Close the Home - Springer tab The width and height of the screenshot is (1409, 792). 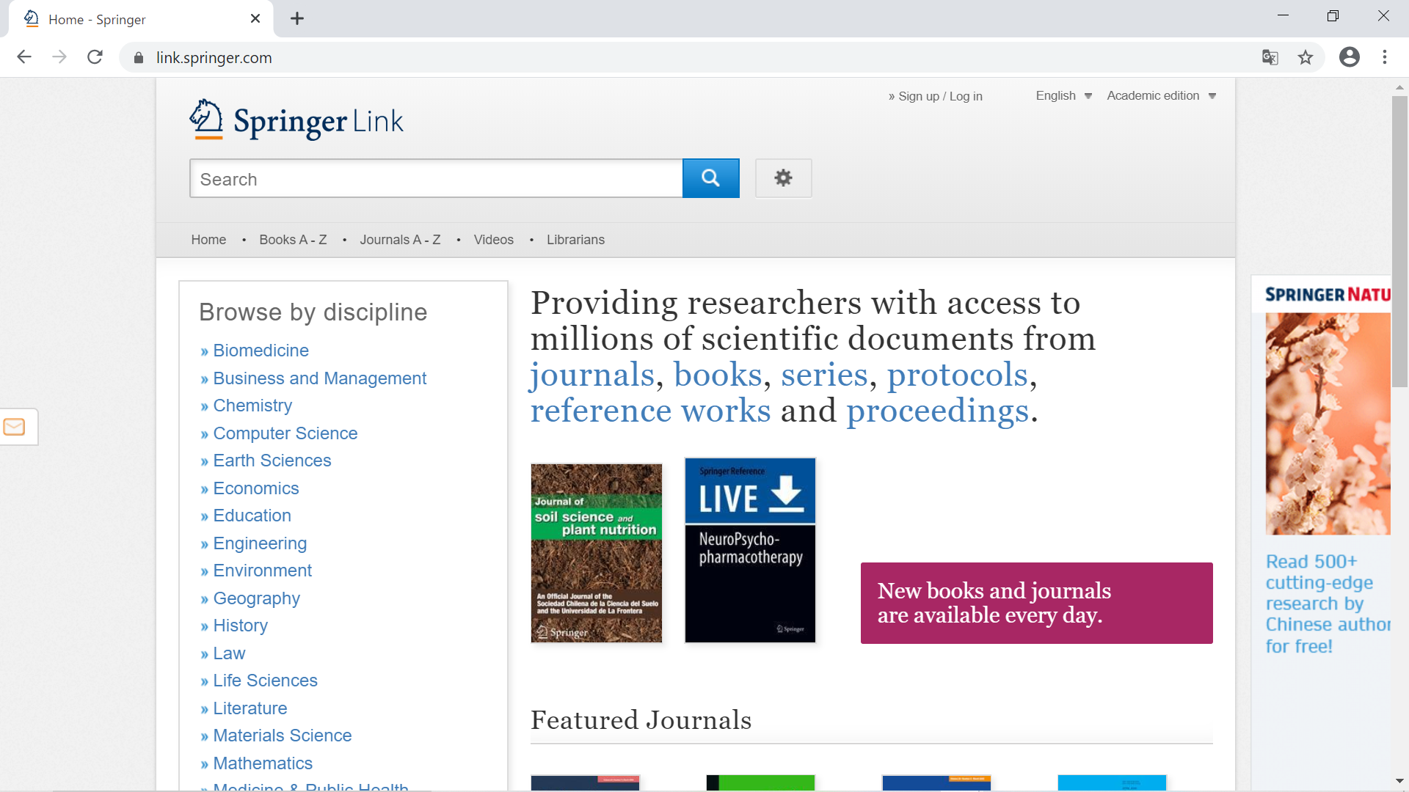tap(255, 19)
